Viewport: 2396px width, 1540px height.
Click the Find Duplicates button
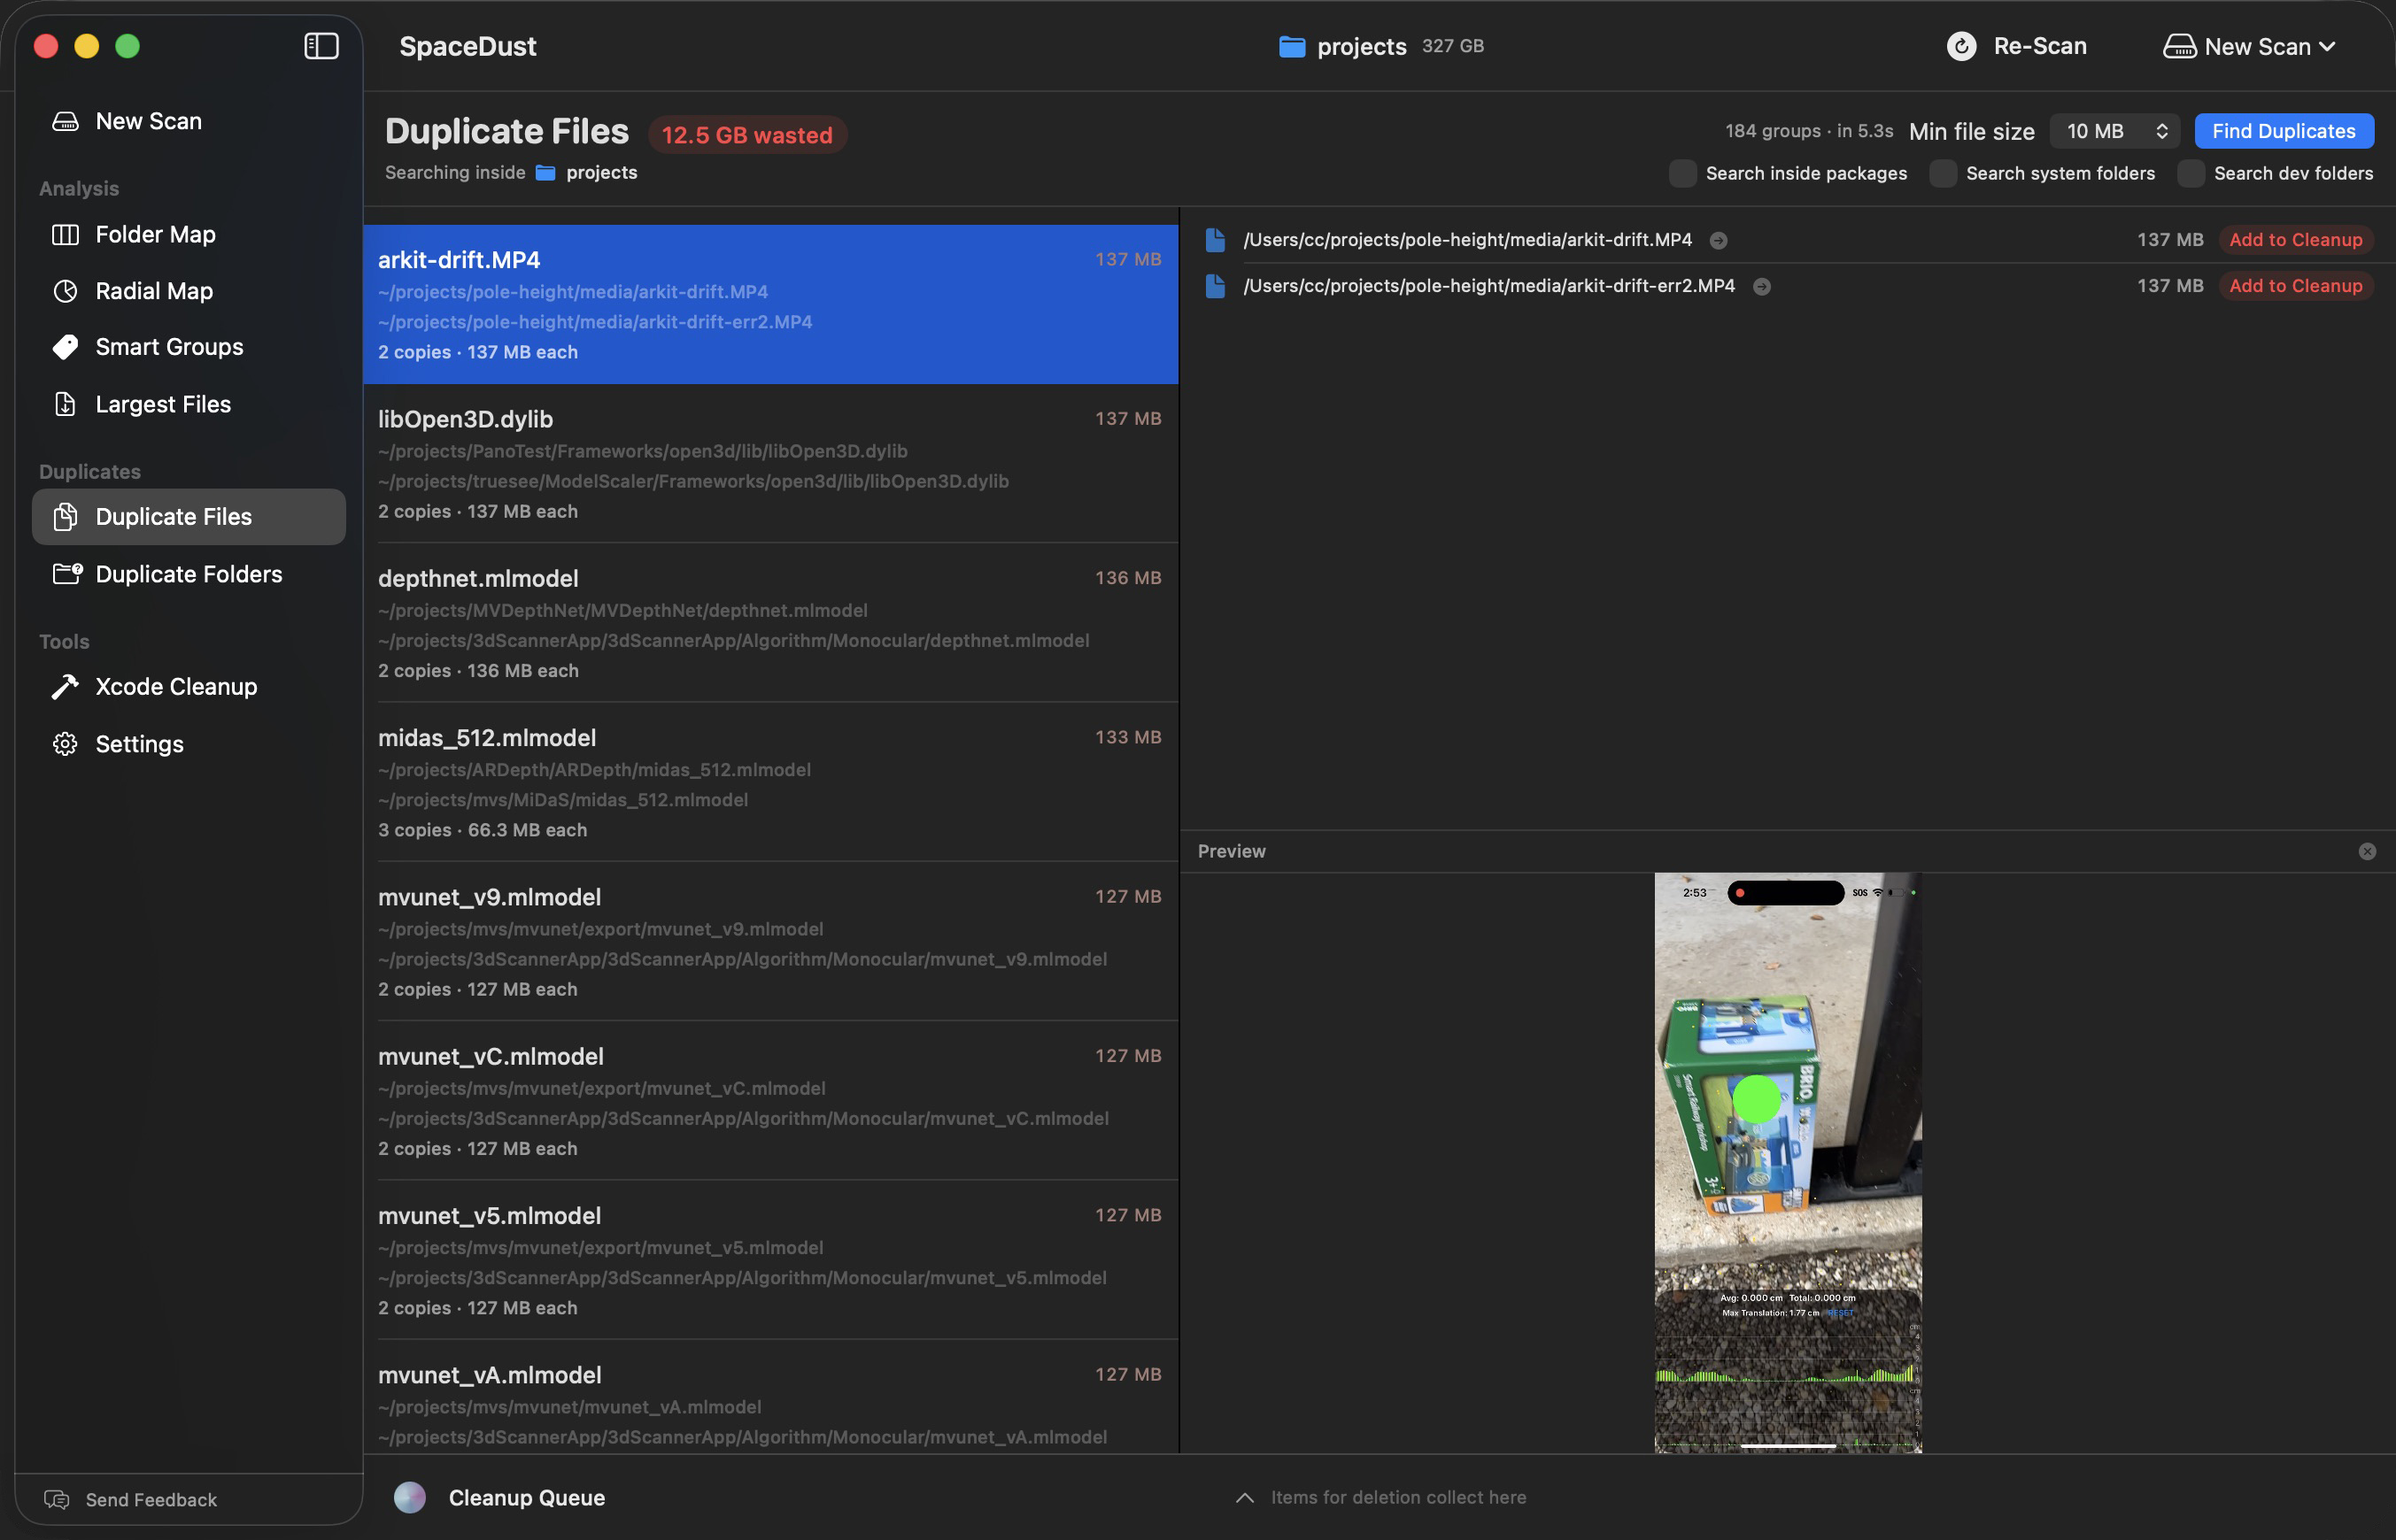coord(2284,131)
